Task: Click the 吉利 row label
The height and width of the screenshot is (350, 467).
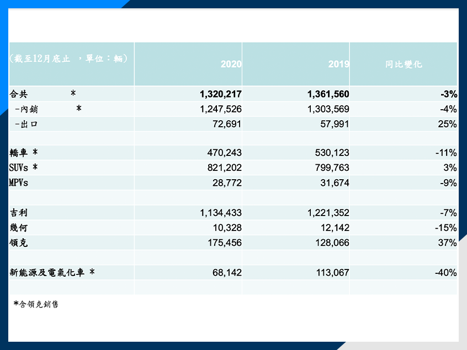Action: [x=18, y=213]
